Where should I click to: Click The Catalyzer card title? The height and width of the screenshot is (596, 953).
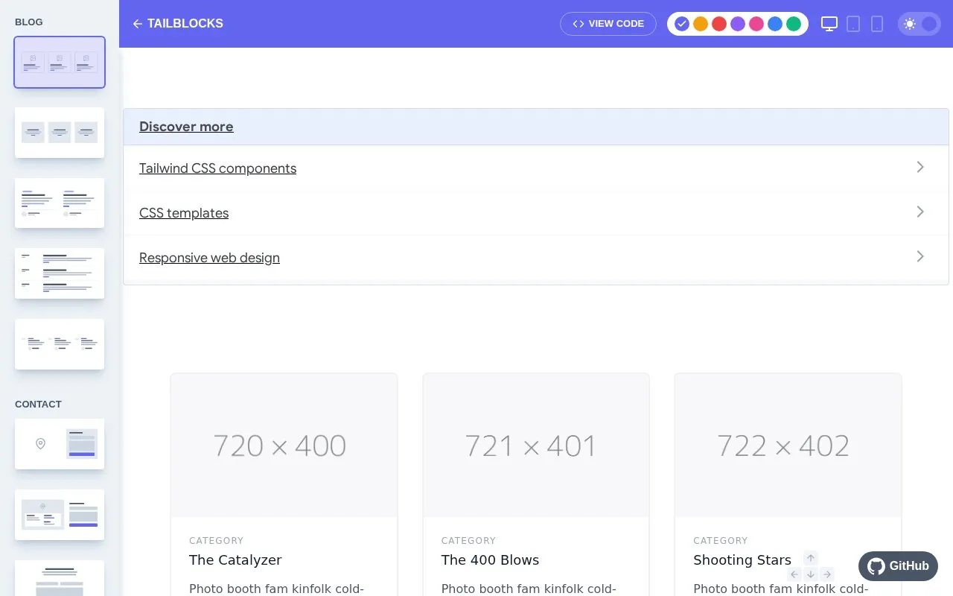[235, 560]
